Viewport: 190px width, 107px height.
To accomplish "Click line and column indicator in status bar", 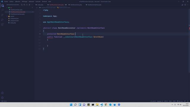I will pos(153,101).
